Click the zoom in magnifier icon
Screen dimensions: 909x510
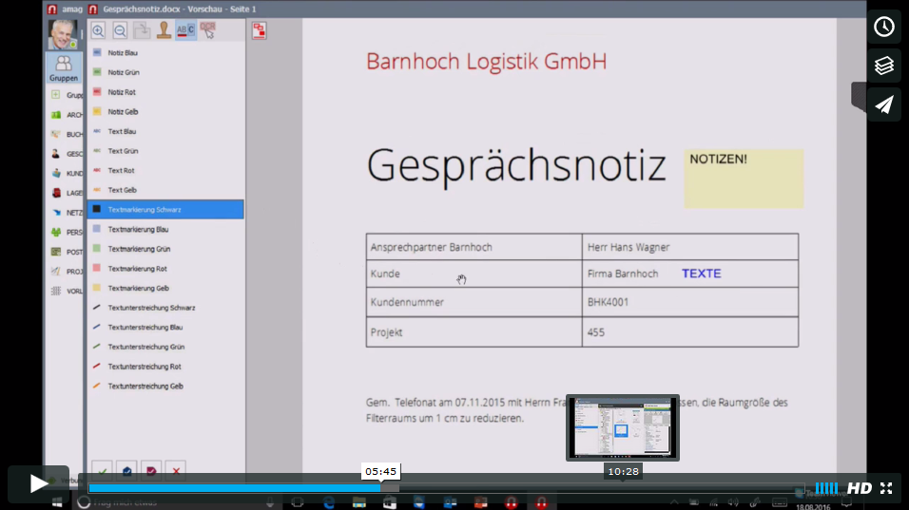98,30
